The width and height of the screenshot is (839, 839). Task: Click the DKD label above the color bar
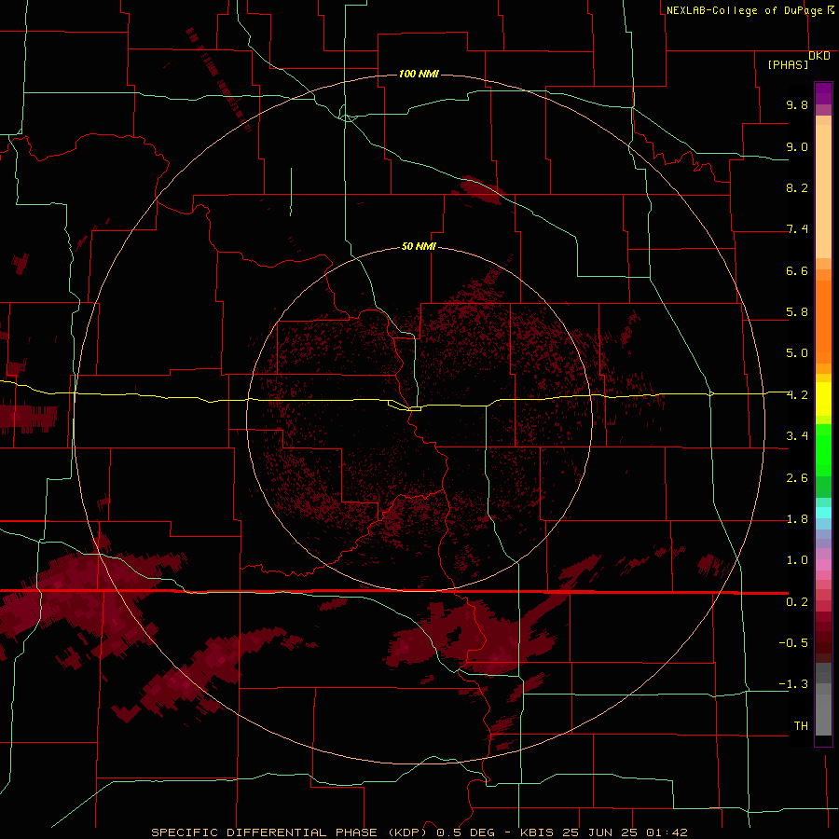(819, 56)
